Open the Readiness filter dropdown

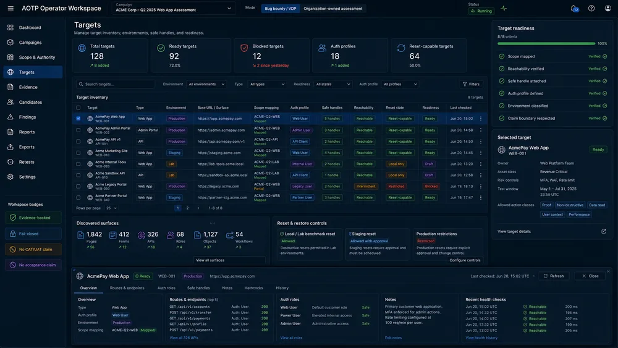[332, 84]
